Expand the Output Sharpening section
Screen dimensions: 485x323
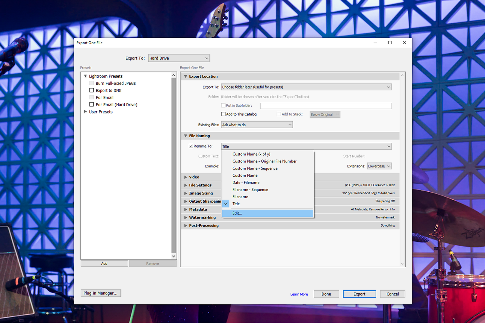click(x=186, y=201)
